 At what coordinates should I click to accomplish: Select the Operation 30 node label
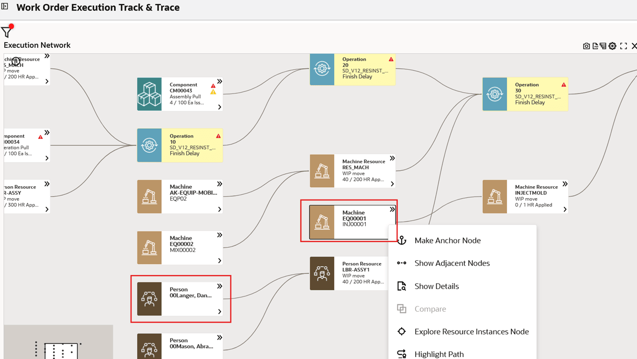click(527, 87)
